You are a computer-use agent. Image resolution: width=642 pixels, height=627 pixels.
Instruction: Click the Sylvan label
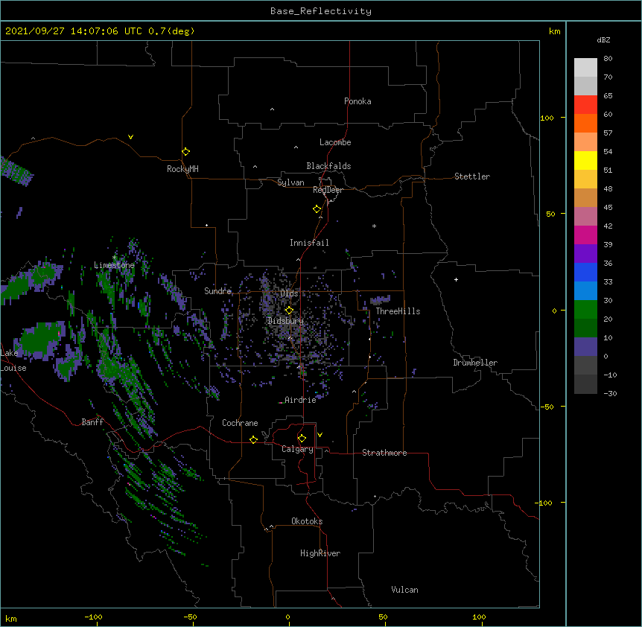(290, 182)
